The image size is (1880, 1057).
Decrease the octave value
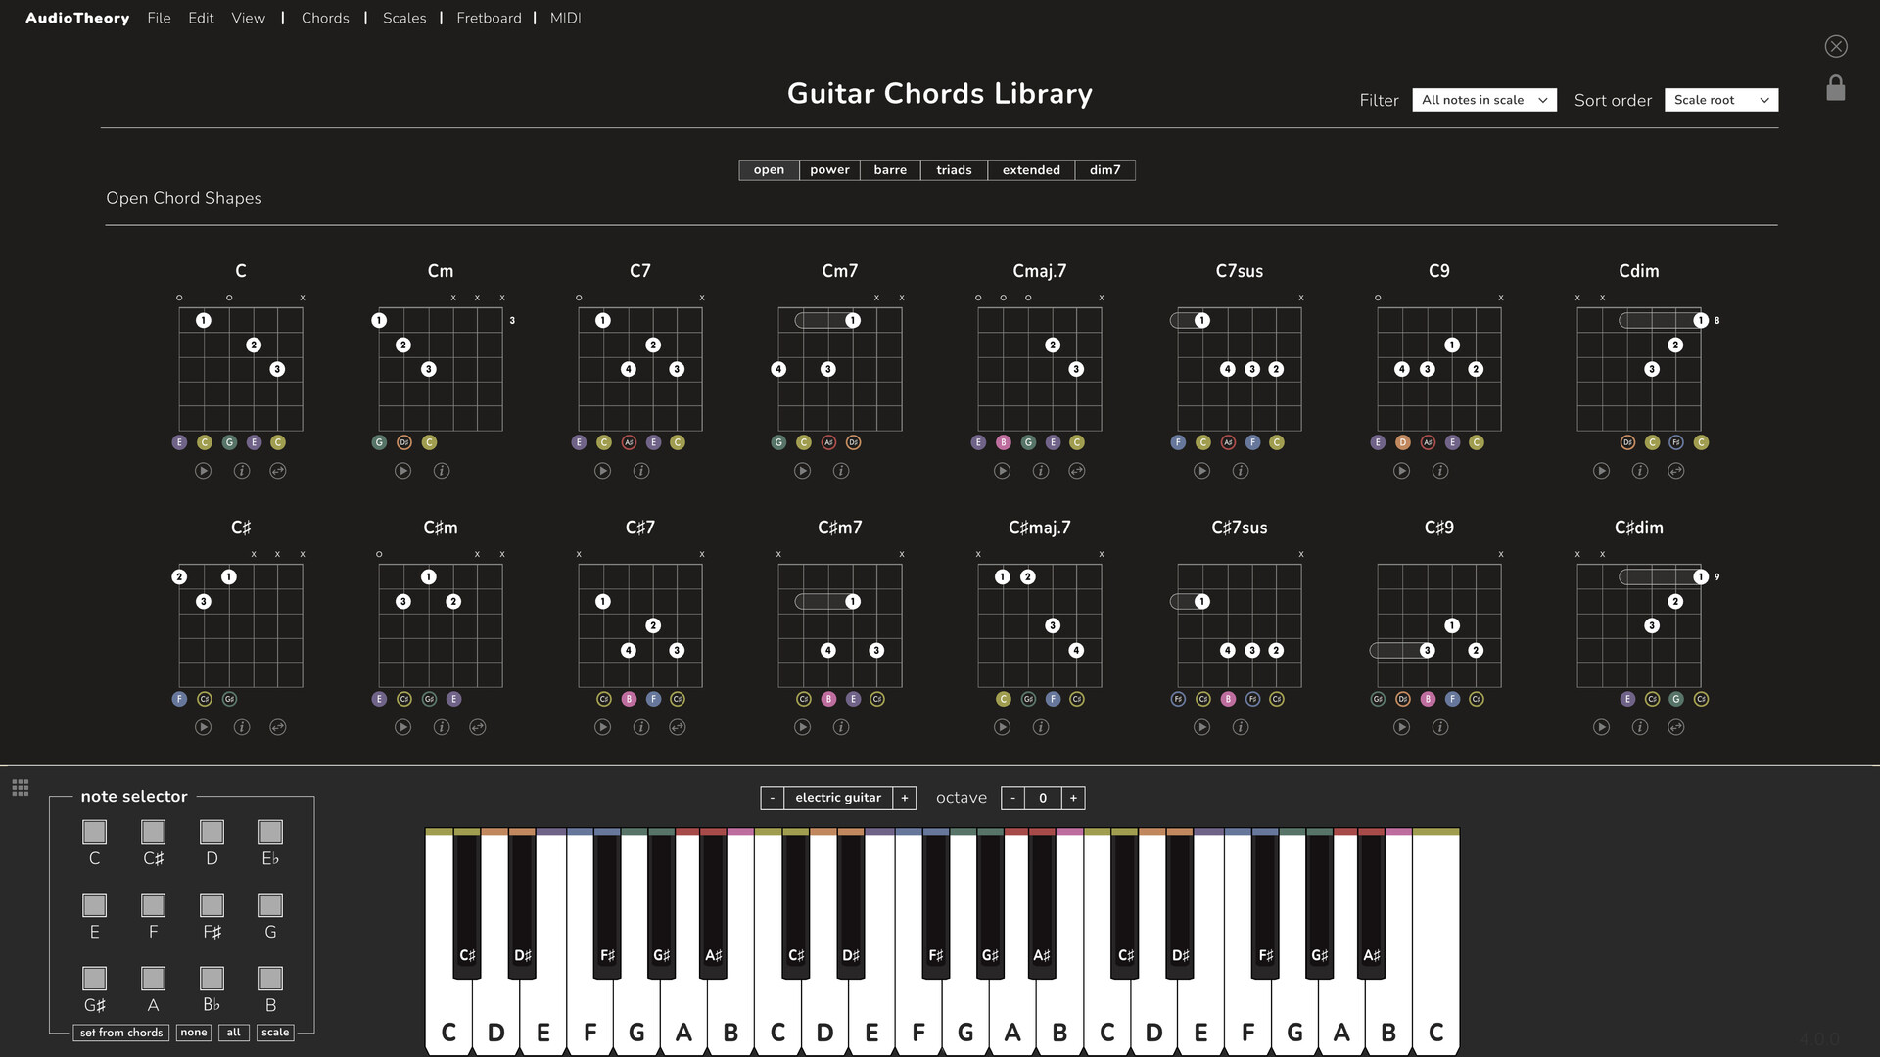tap(1012, 798)
